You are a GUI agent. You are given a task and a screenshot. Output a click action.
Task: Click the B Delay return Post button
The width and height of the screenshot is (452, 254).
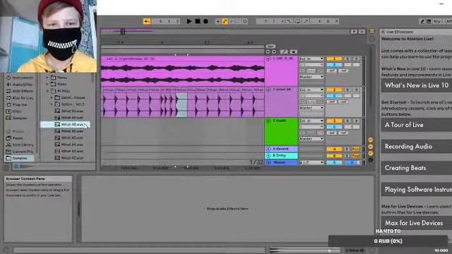pyautogui.click(x=356, y=156)
